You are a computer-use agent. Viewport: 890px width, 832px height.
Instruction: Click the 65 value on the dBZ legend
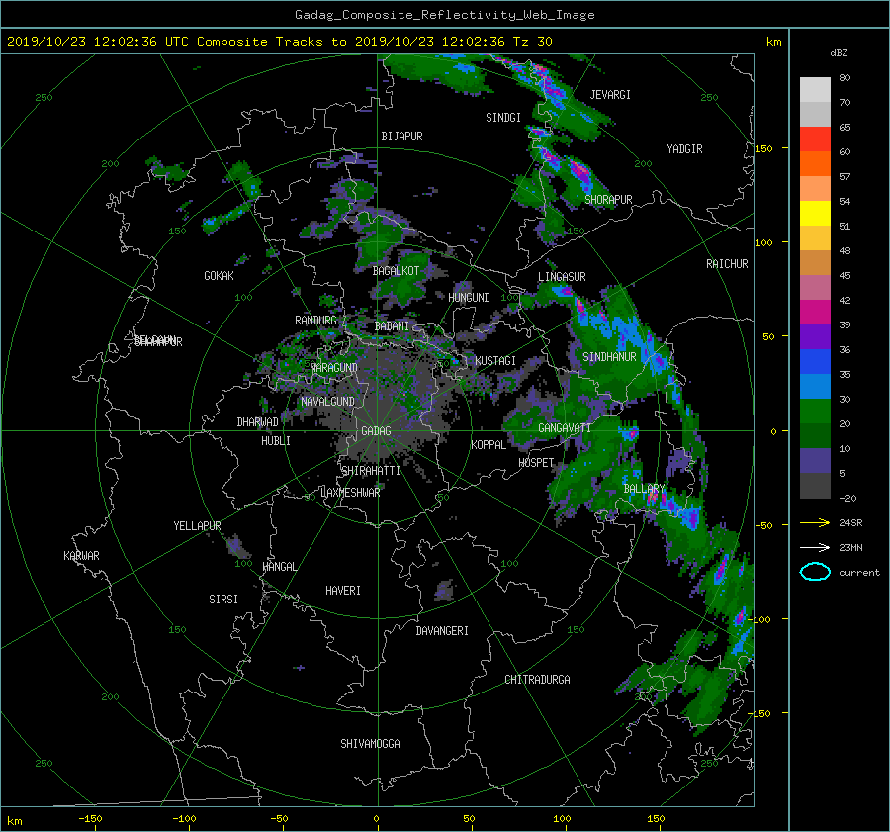845,128
